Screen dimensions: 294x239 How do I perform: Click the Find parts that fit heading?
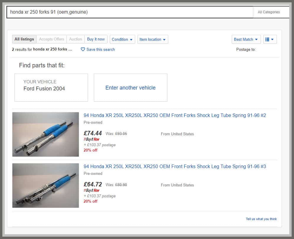[42, 65]
